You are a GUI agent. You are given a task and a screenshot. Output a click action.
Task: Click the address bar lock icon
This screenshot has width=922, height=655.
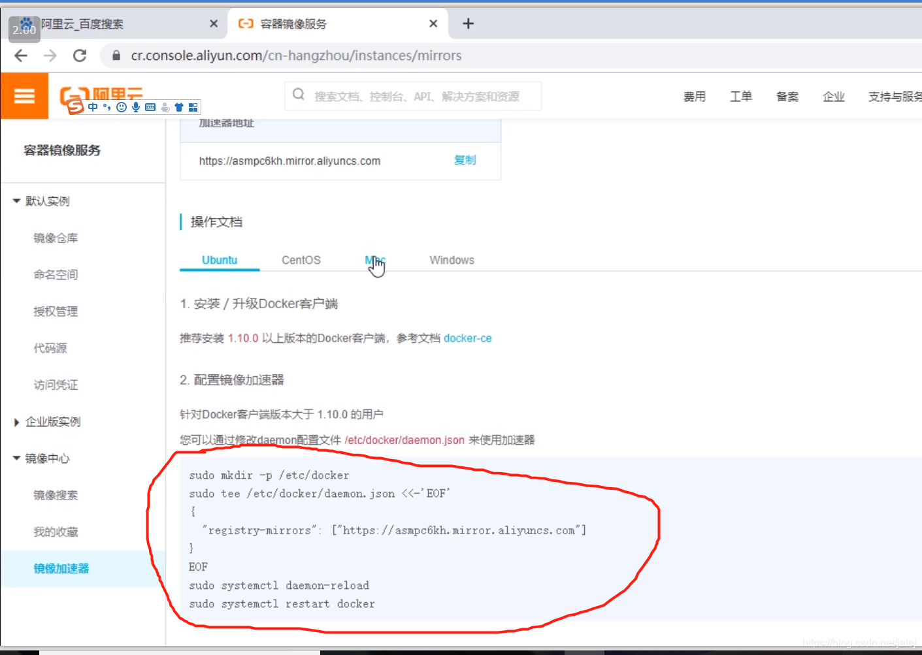116,56
